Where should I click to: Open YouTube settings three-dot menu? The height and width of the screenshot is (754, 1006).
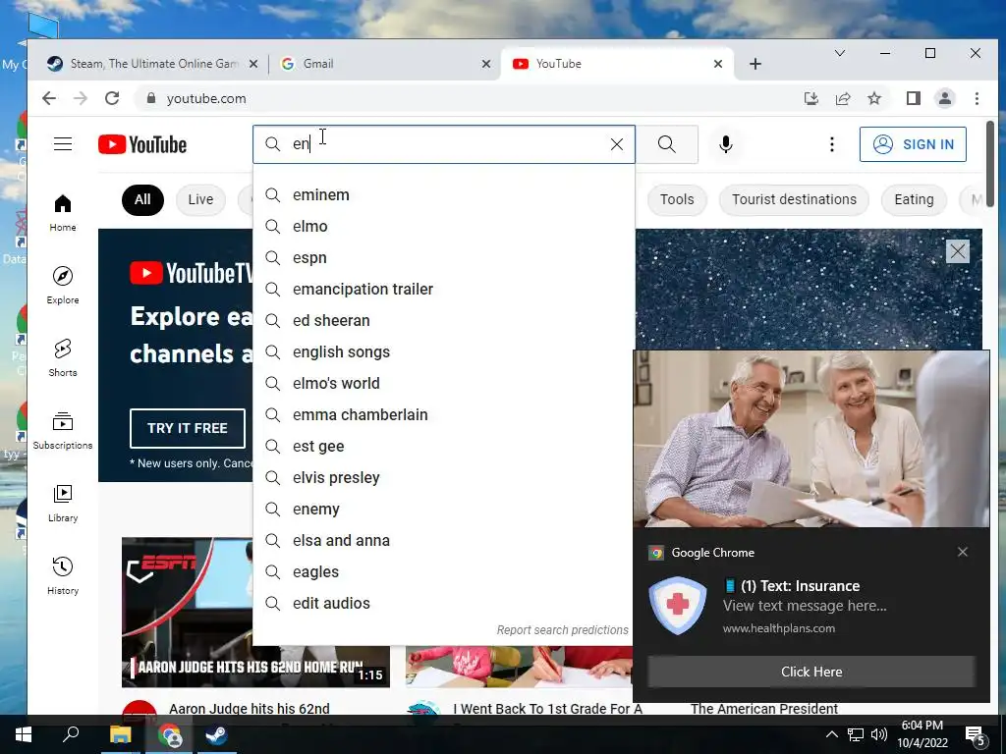(x=832, y=144)
